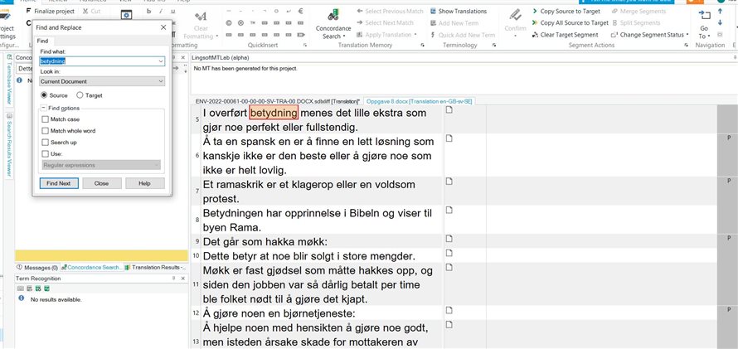The width and height of the screenshot is (738, 349).
Task: Click last green Term Recognition toolbar icon
Action: point(47,288)
